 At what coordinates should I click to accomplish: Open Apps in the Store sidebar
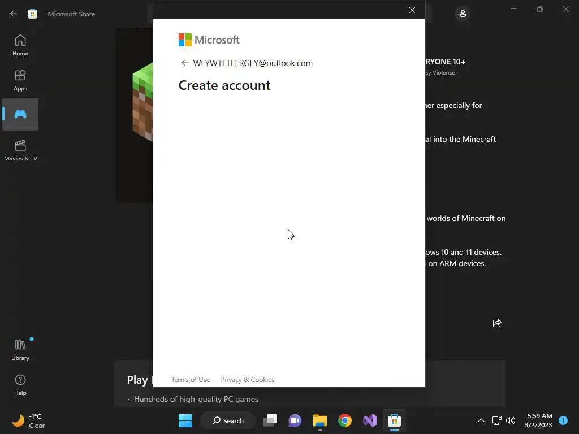pyautogui.click(x=20, y=80)
